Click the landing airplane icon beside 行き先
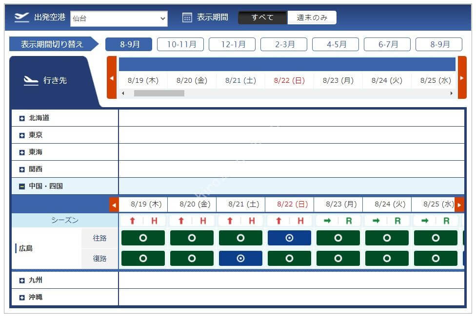Screen dimensions: 476x317 point(31,81)
